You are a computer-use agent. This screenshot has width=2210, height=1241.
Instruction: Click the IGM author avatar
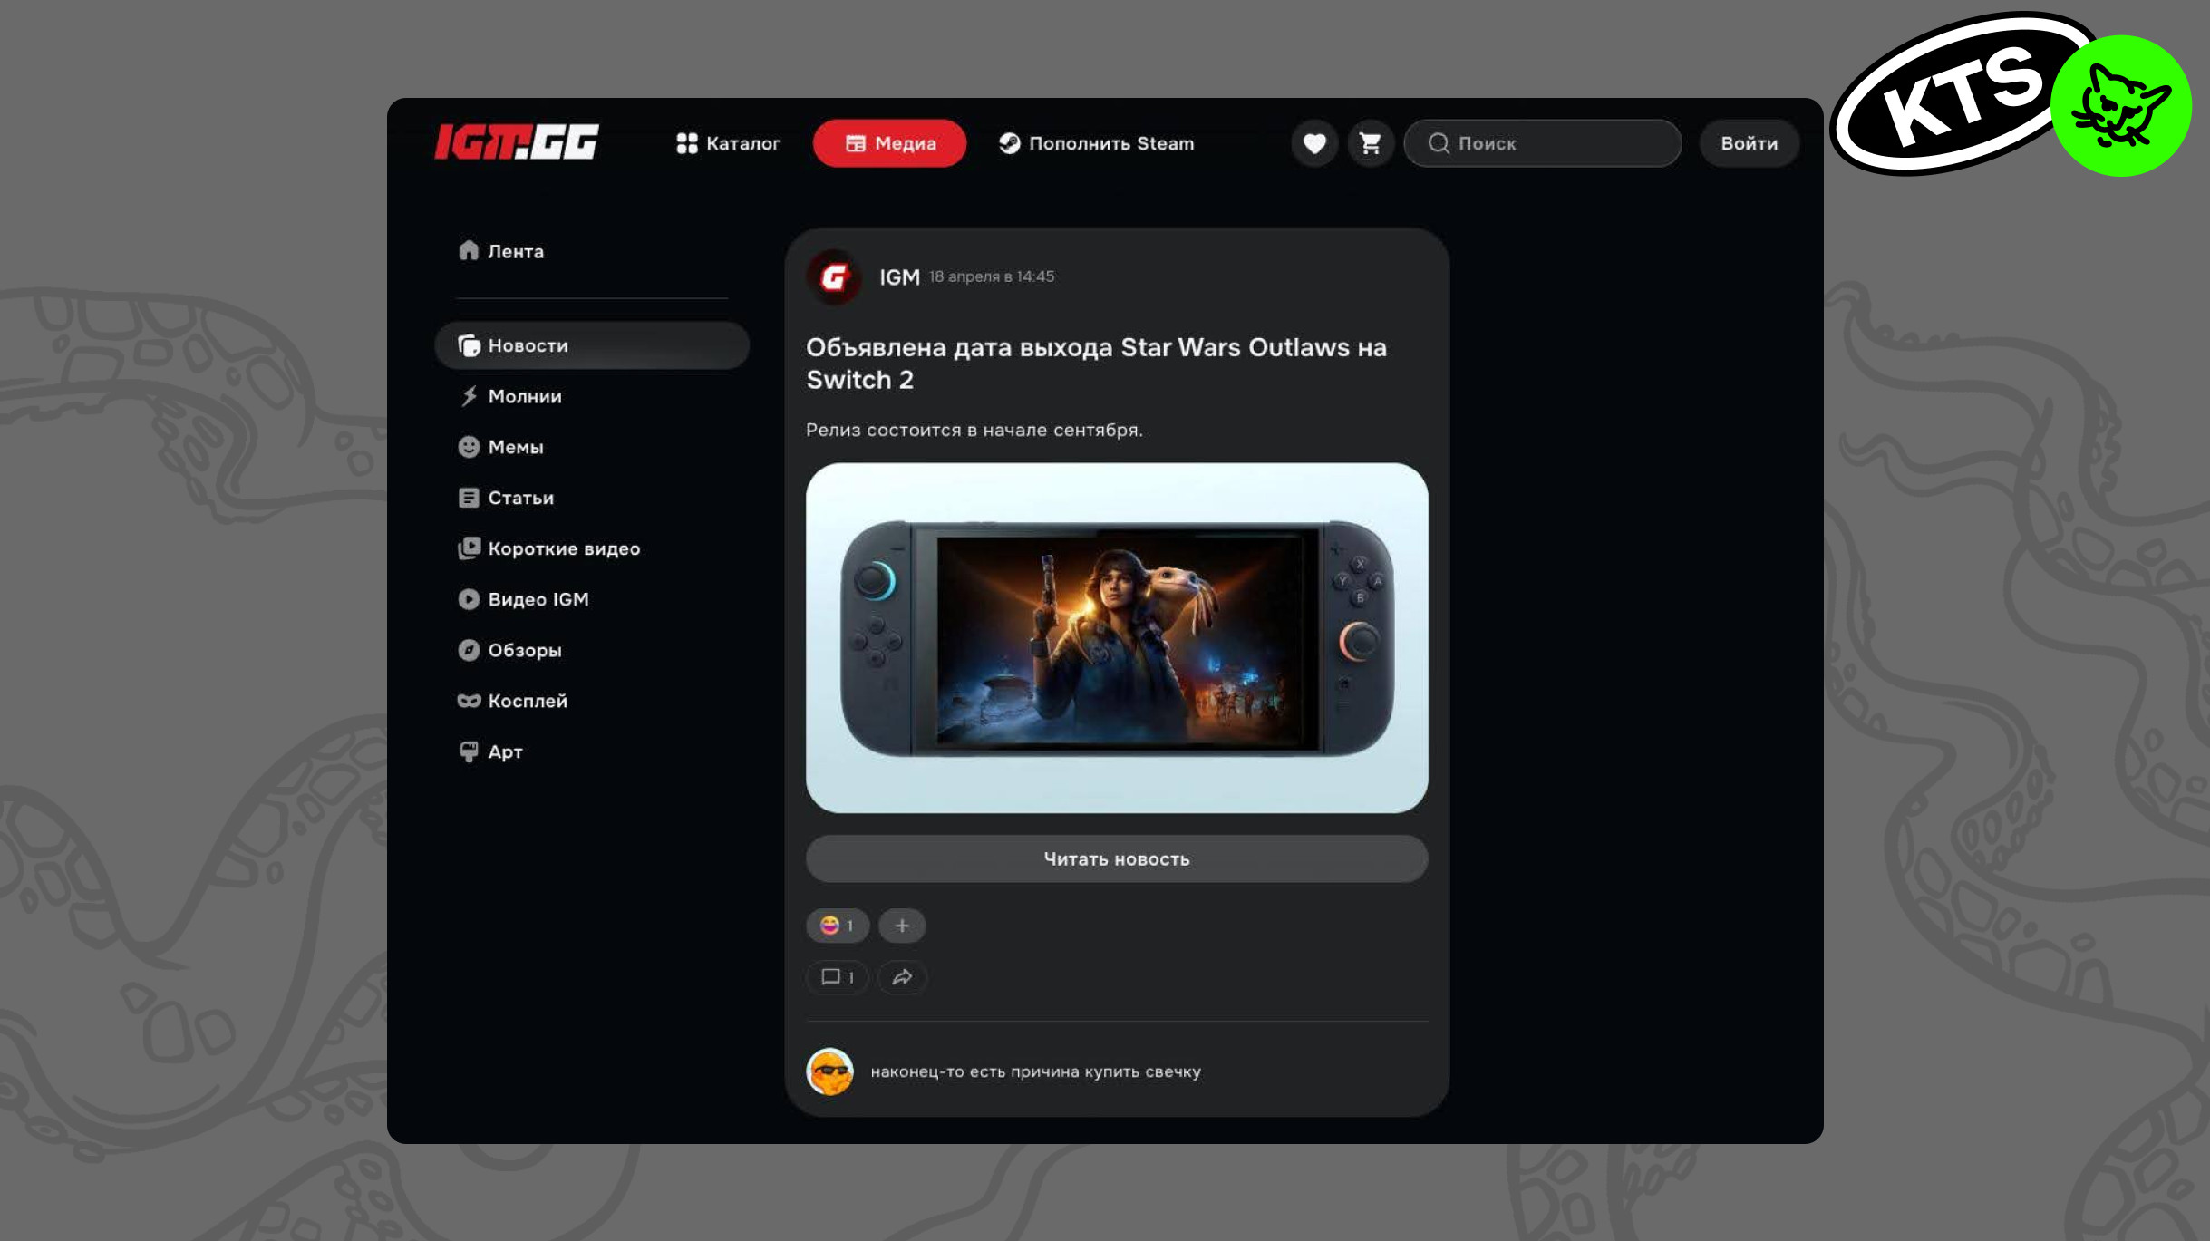point(834,277)
